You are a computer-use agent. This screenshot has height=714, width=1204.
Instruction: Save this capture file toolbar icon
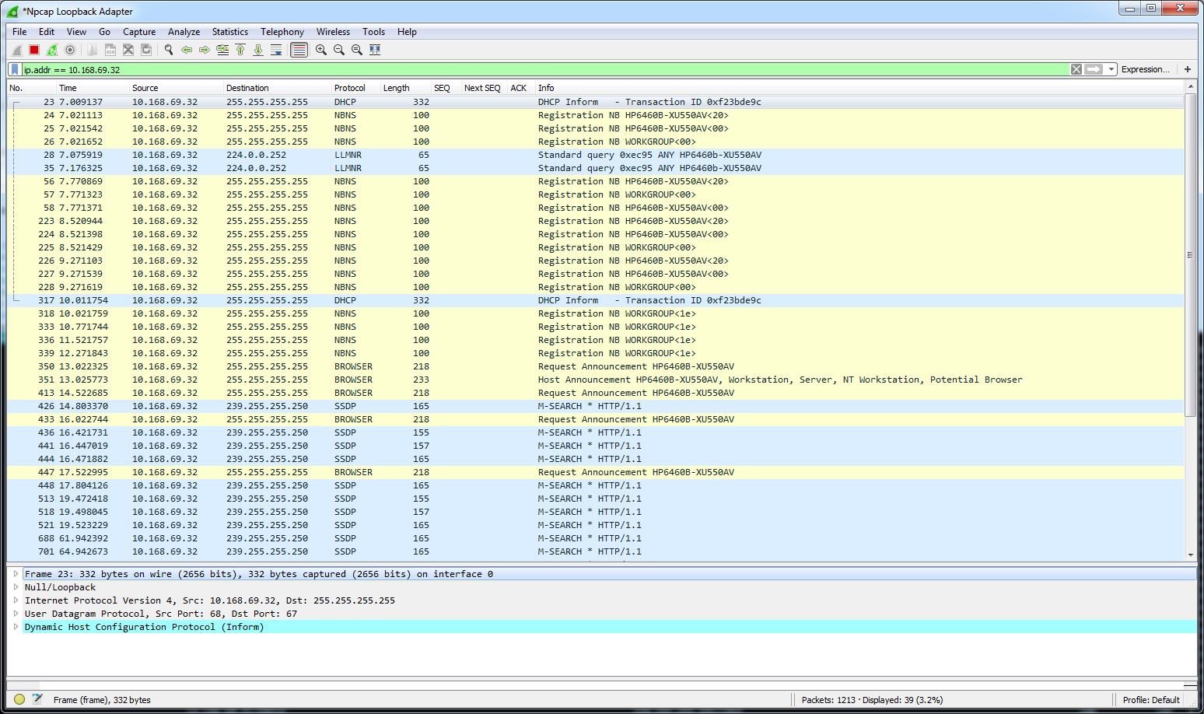pos(110,50)
